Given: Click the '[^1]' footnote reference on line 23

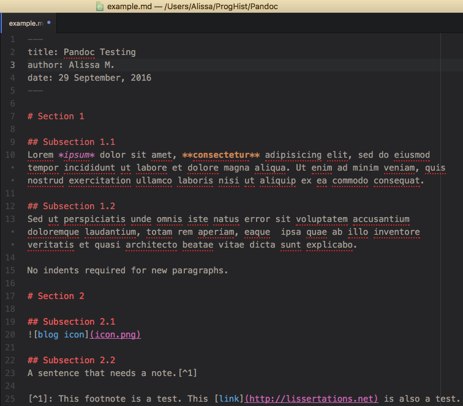Looking at the screenshot, I should click(187, 373).
